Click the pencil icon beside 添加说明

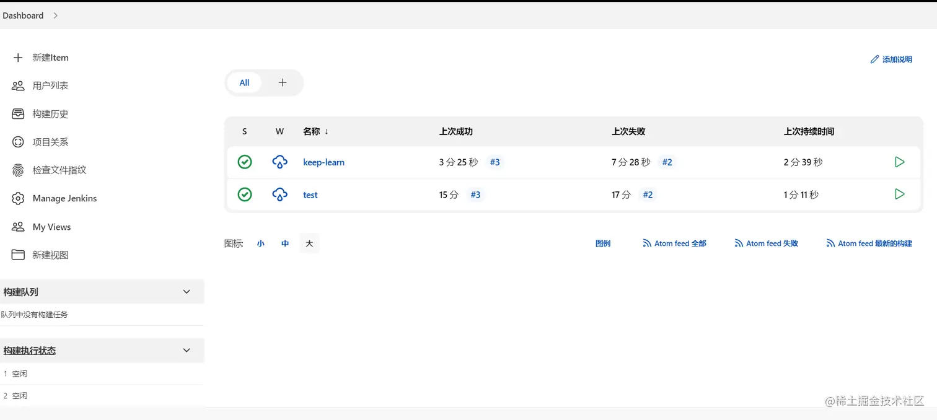874,59
